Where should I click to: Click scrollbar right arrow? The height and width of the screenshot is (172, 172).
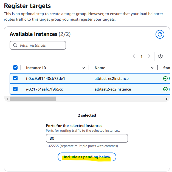(x=167, y=99)
